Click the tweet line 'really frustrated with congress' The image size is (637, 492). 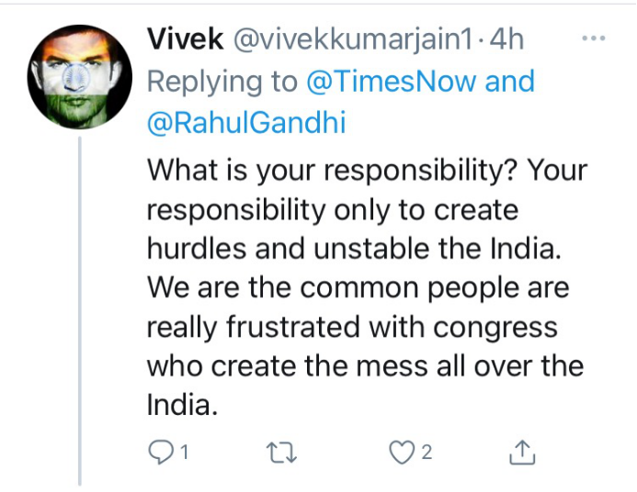tap(352, 327)
